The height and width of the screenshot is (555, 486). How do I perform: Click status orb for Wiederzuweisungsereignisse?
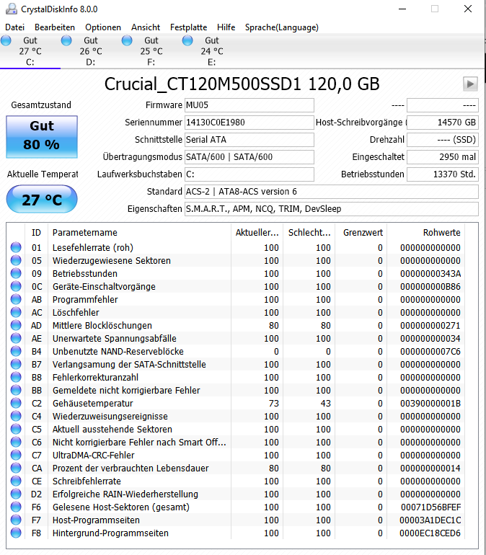point(16,417)
